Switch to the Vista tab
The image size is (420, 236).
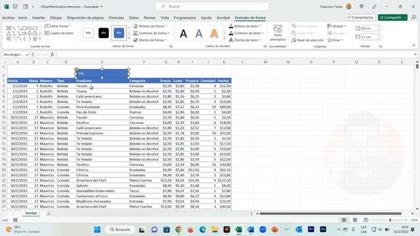point(165,18)
